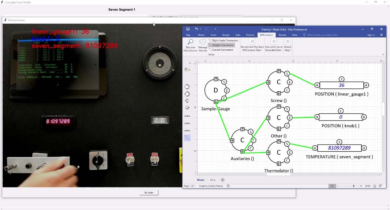
Task: Click Sign in link in Visio
Action: (371, 35)
